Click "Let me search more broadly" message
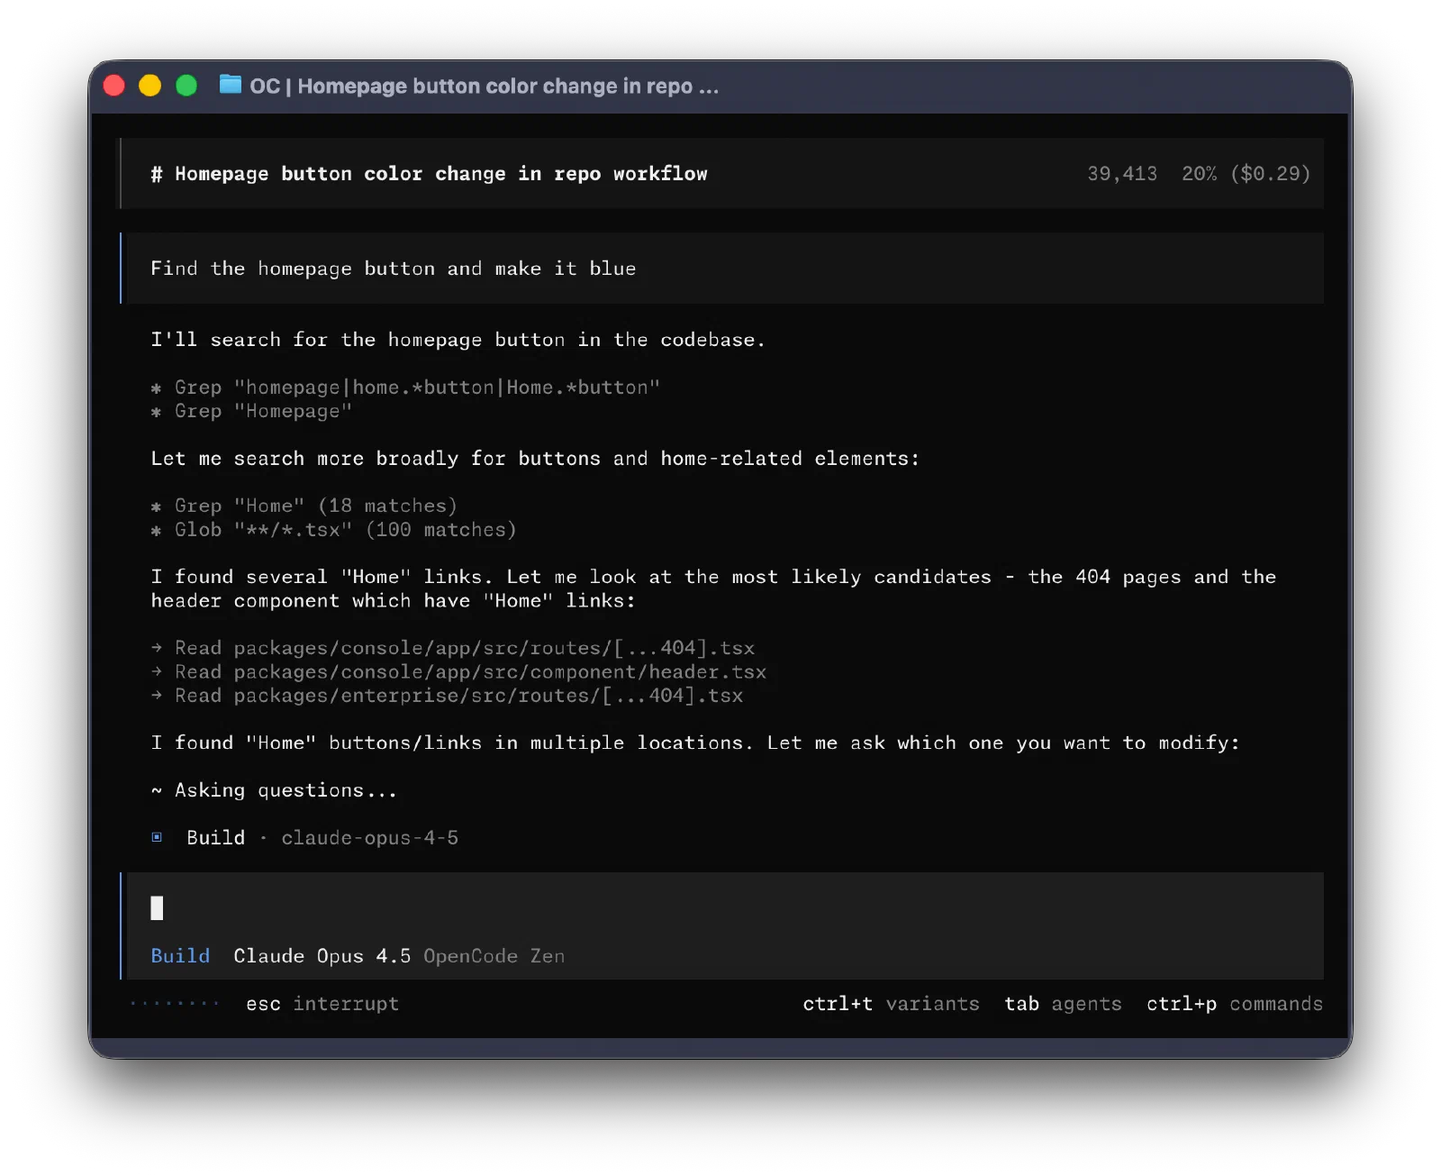 (535, 458)
